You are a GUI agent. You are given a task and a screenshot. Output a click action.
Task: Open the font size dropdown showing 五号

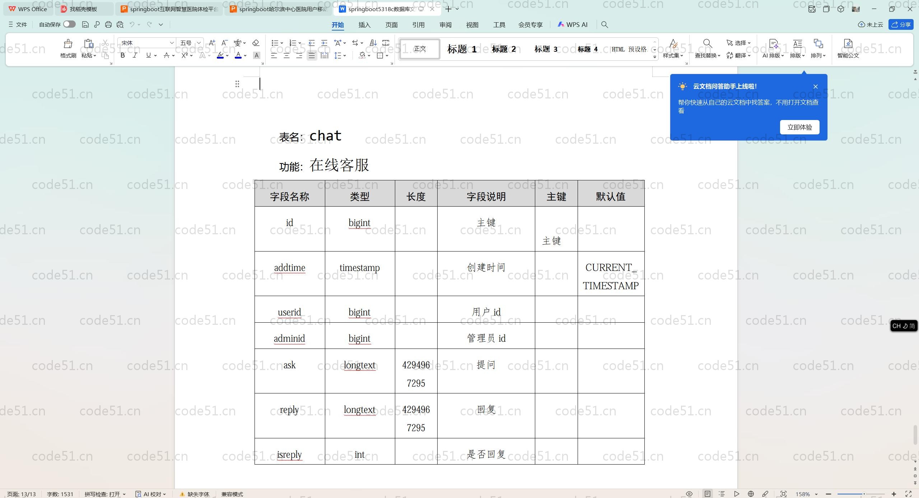(199, 43)
